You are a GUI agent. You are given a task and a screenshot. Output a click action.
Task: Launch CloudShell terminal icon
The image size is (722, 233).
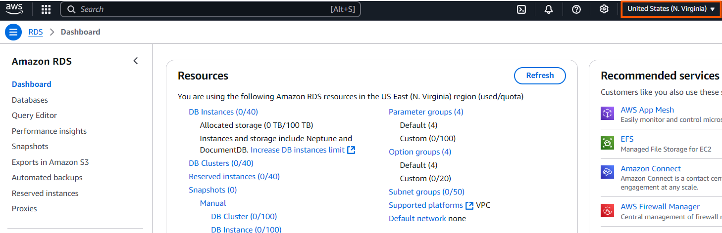coord(521,9)
